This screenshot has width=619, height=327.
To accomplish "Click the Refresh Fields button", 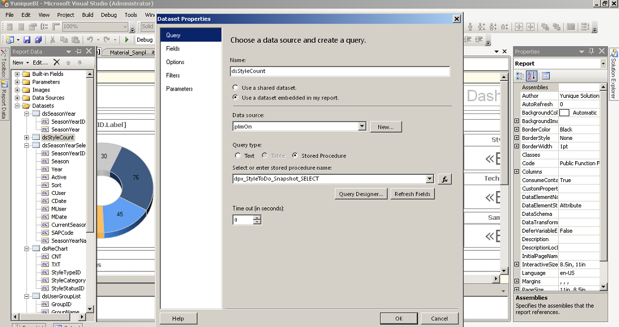I will coord(412,194).
